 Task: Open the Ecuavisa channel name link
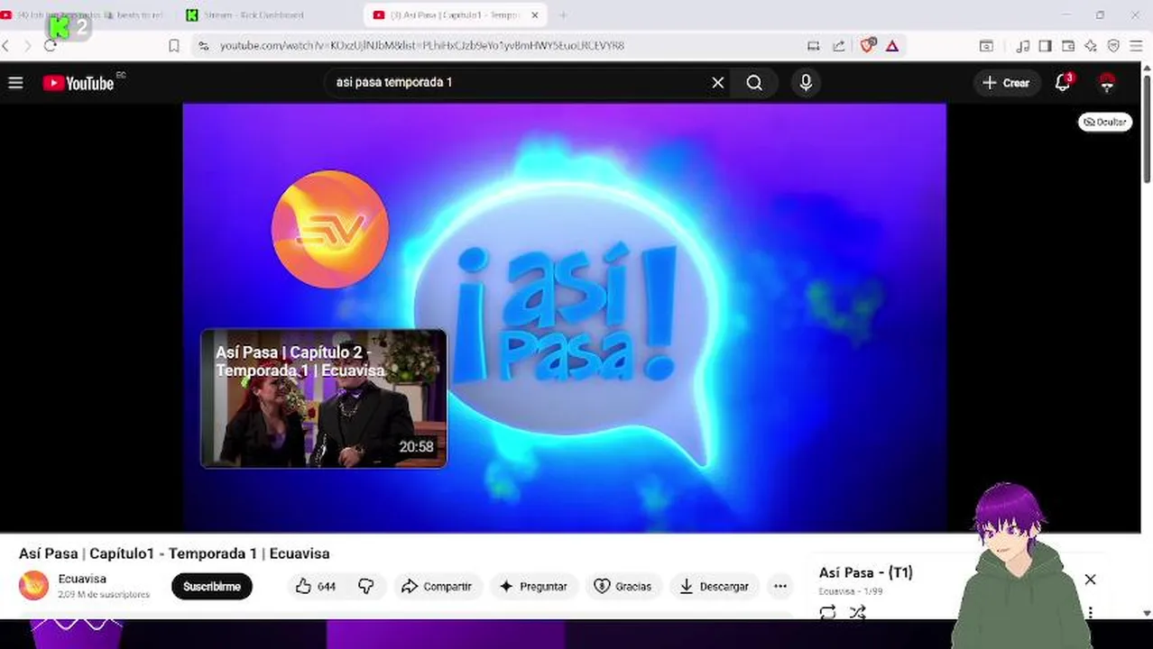[82, 579]
